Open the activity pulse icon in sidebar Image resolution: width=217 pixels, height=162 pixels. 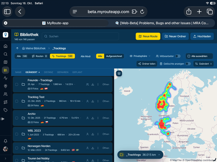[x=5, y=78]
